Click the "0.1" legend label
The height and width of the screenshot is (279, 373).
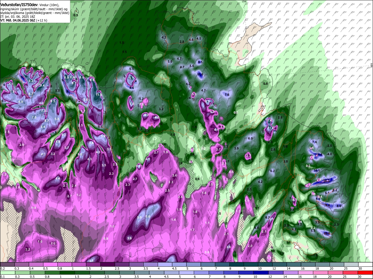click(2, 277)
